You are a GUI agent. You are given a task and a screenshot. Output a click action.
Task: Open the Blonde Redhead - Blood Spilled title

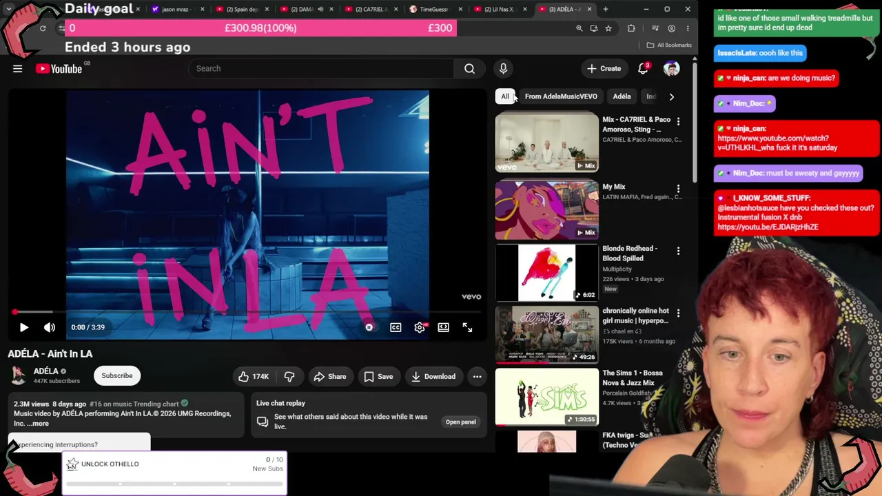tap(630, 254)
